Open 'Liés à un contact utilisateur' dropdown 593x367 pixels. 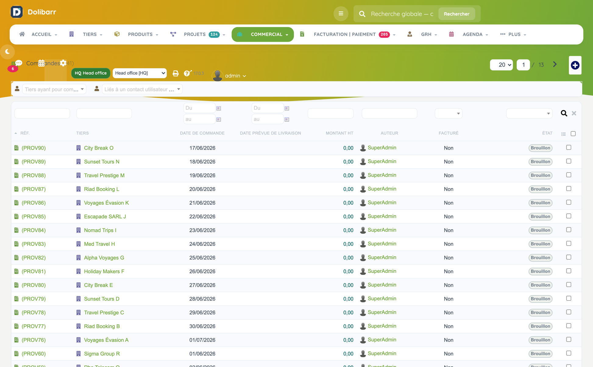coord(142,89)
